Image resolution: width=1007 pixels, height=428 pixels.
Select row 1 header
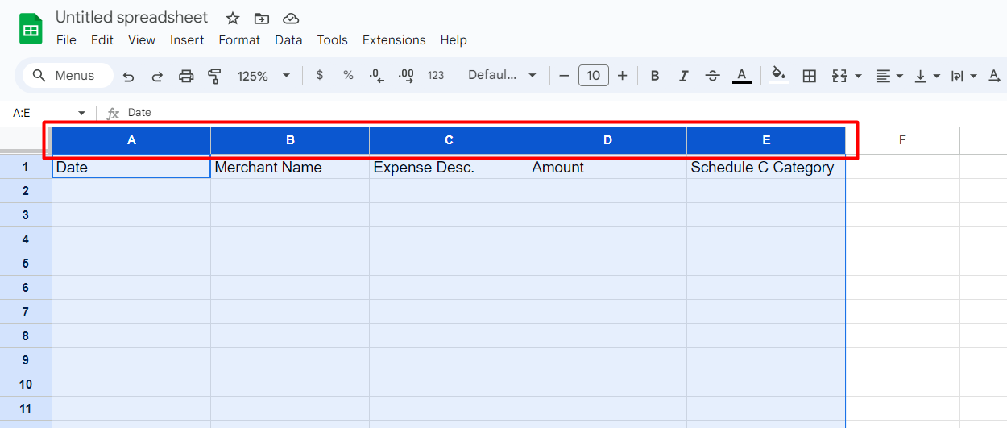(26, 167)
